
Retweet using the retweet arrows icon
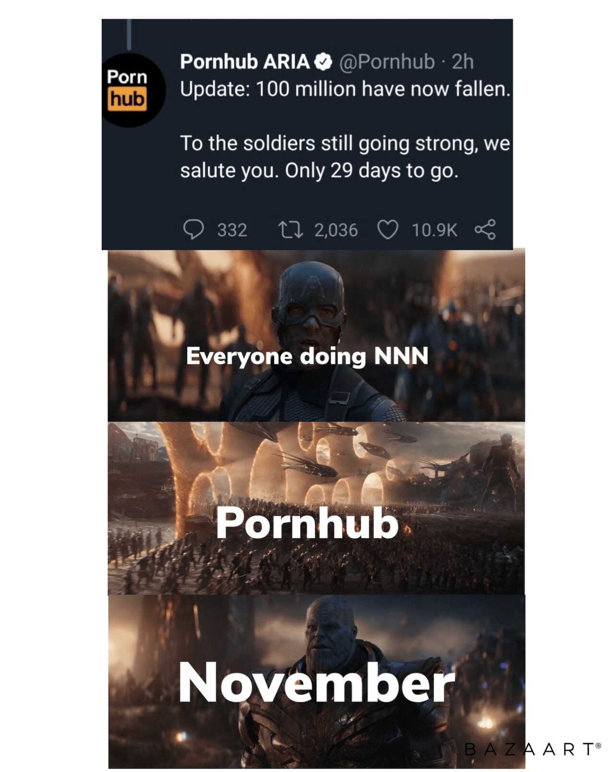click(x=291, y=229)
